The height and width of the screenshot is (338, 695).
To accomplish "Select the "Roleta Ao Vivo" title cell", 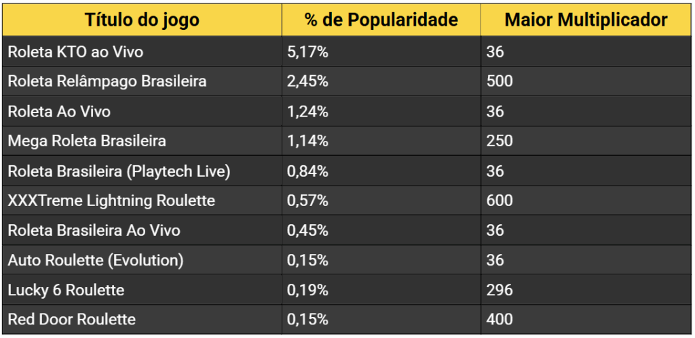I will click(59, 111).
